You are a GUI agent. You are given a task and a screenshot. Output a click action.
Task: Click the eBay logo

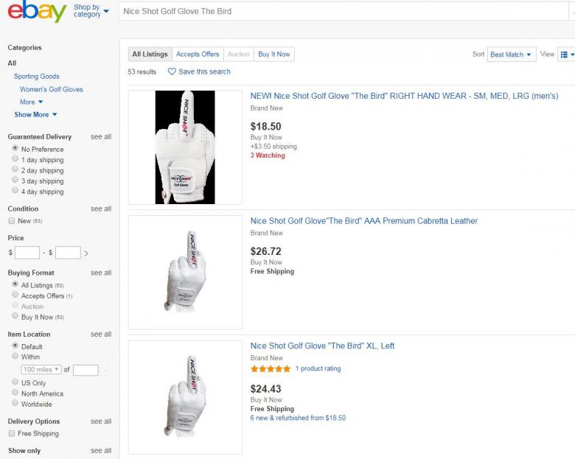coord(34,13)
